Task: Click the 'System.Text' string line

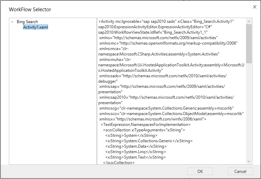Action: 135,157
